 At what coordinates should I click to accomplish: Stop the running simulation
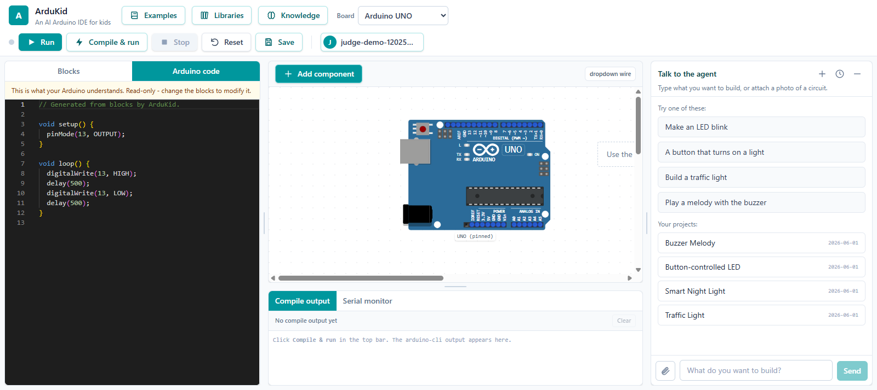[x=175, y=42]
